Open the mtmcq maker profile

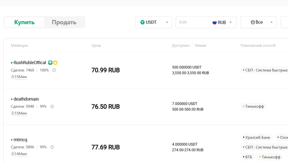[x=21, y=140]
